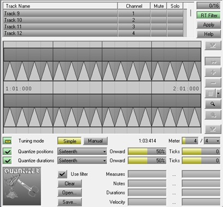Select the Track 11 row name
Screen dimensions: 223x207
61,27
